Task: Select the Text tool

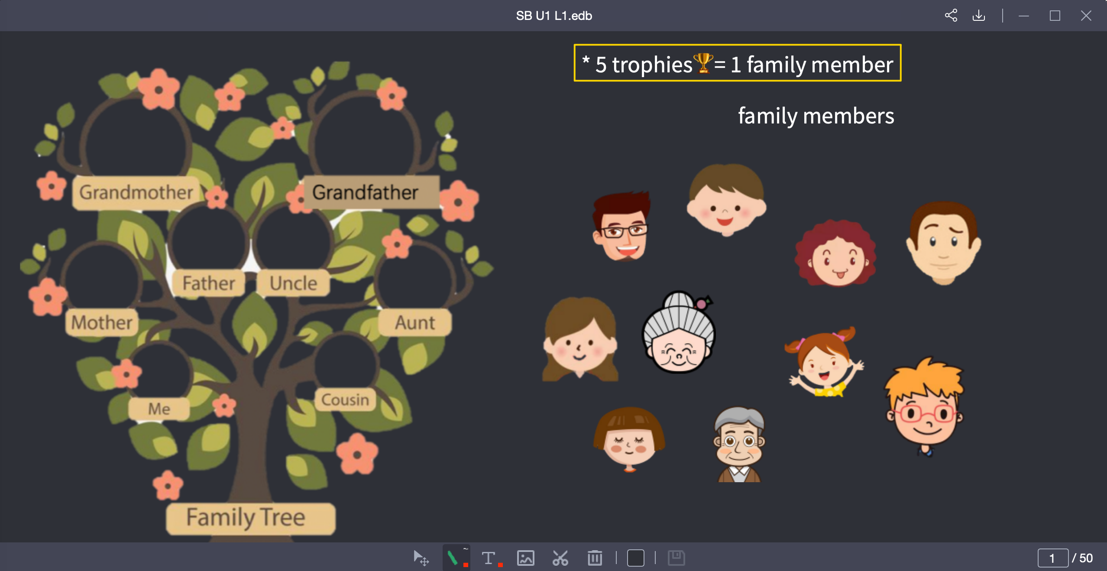Action: pyautogui.click(x=489, y=558)
